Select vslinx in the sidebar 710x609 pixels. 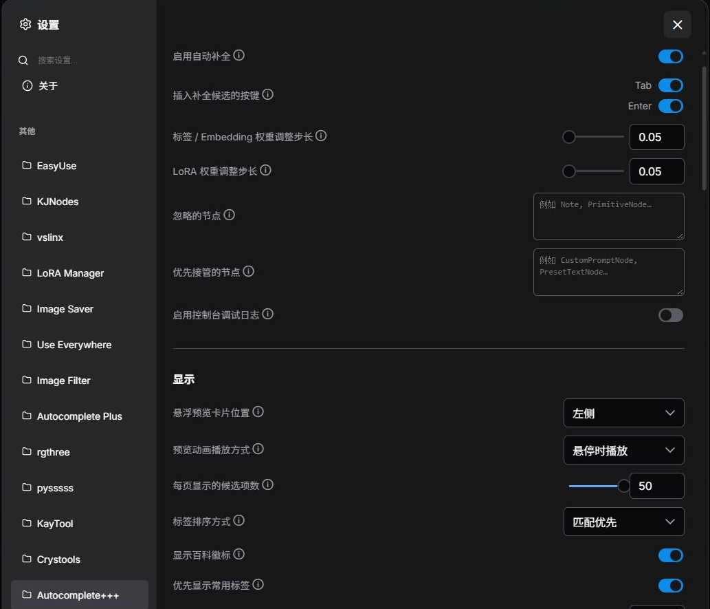click(x=80, y=237)
